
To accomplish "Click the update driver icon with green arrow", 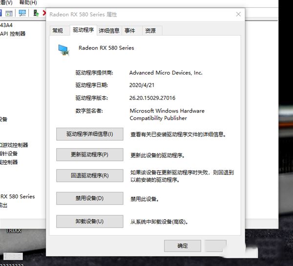I will click(x=36, y=13).
